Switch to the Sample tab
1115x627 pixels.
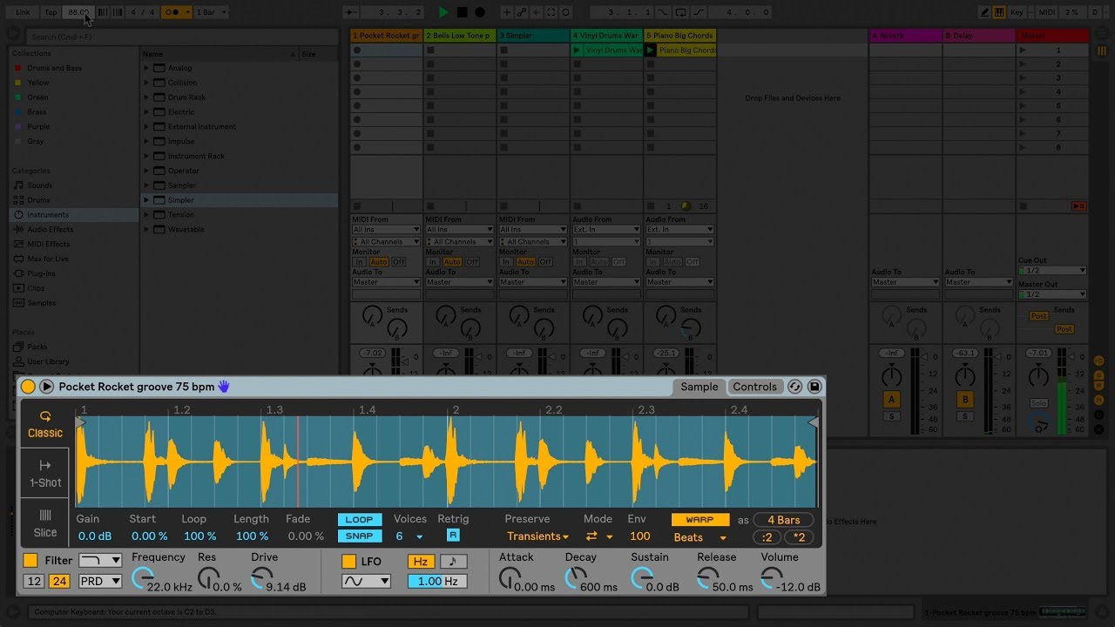699,387
